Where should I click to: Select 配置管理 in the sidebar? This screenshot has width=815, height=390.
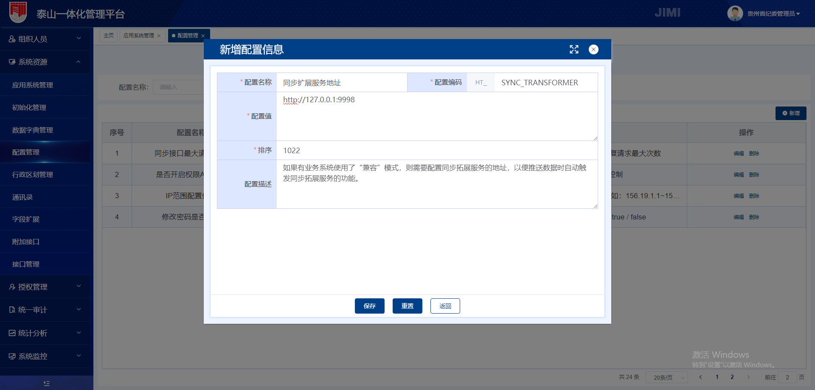coord(26,152)
